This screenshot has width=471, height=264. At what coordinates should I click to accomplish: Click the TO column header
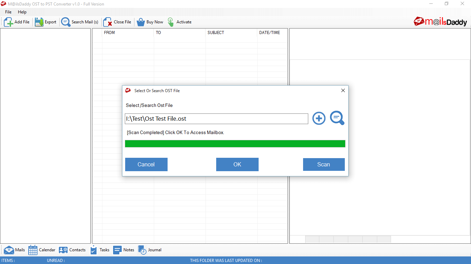pyautogui.click(x=180, y=33)
